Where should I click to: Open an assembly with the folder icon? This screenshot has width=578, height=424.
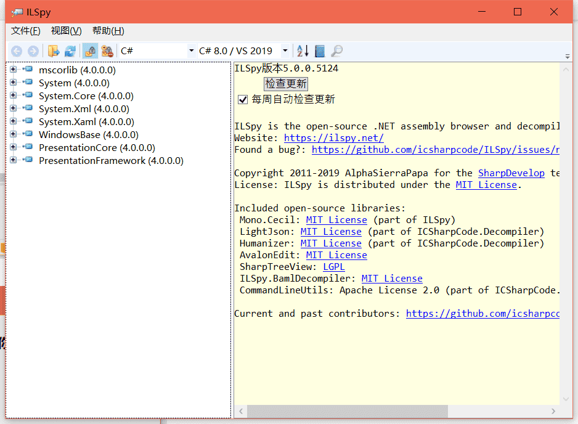tap(54, 51)
